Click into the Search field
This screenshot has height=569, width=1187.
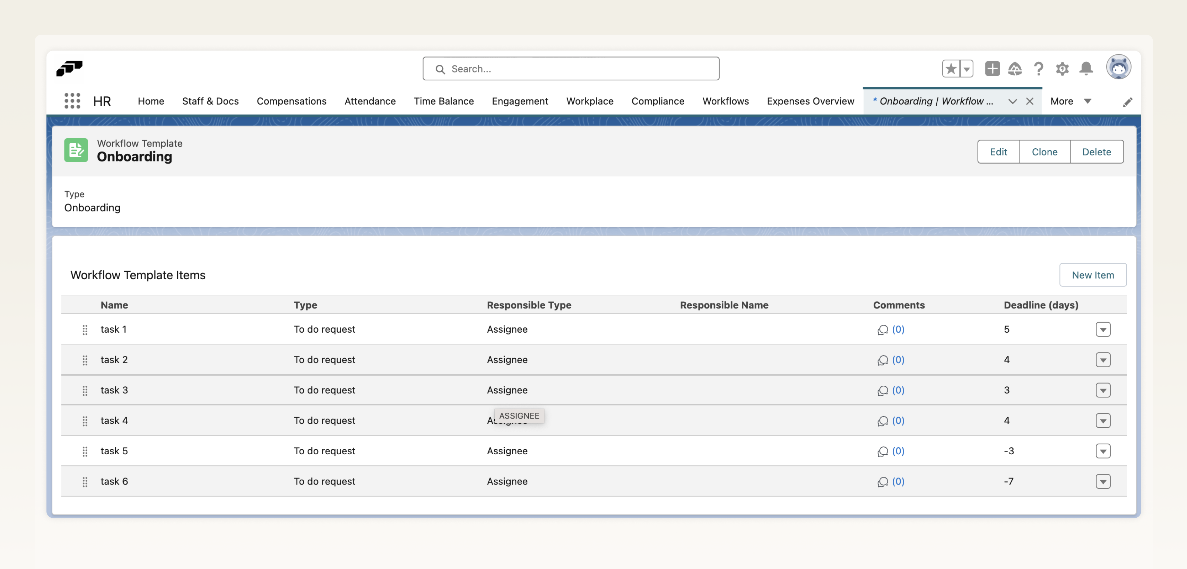click(x=571, y=69)
